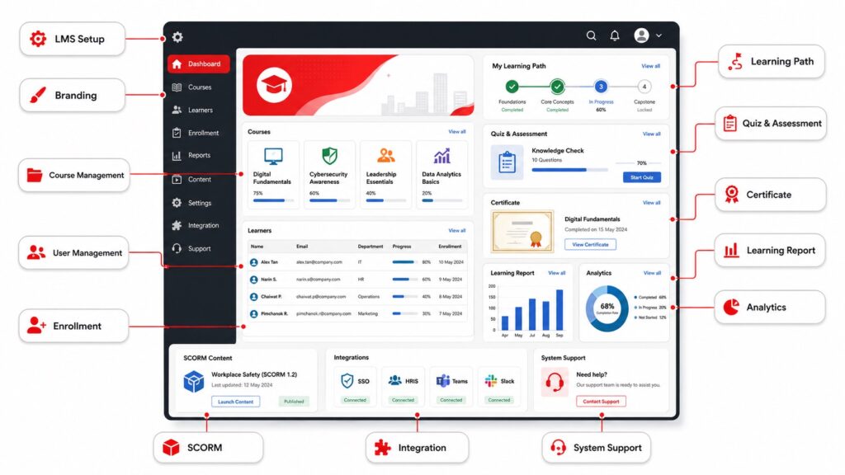Screen dimensions: 845x475
Task: Select the Foundations completed checkmark step
Action: pyautogui.click(x=512, y=86)
